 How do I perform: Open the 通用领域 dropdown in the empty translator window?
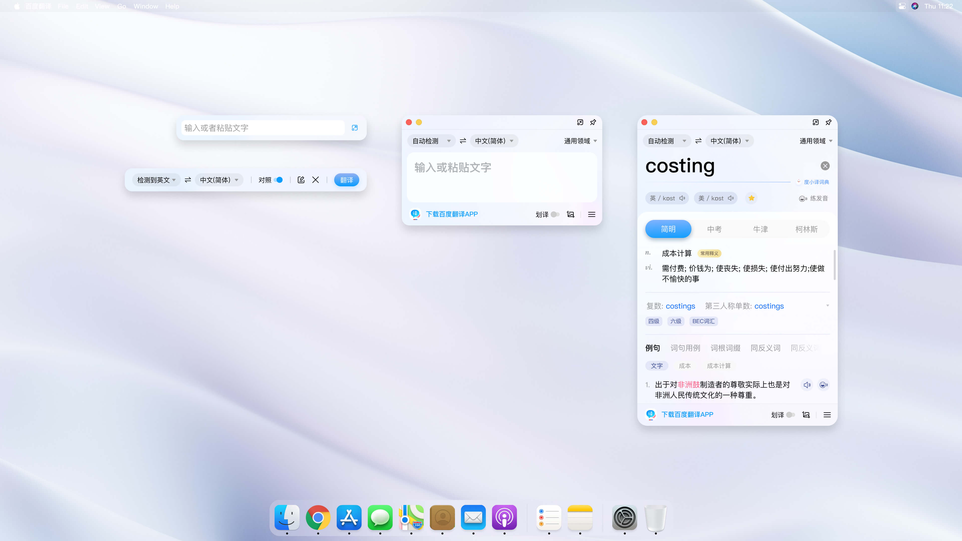[x=580, y=141]
